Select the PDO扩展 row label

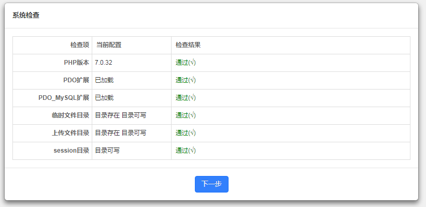pyautogui.click(x=76, y=80)
